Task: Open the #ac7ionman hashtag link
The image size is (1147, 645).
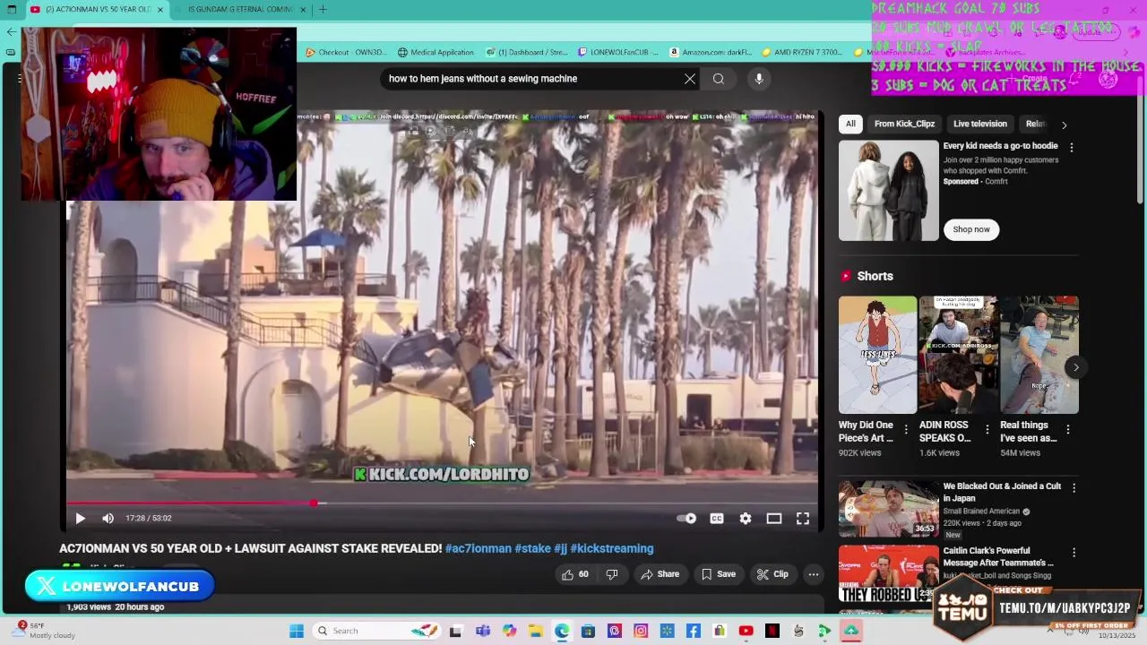Action: pos(479,548)
